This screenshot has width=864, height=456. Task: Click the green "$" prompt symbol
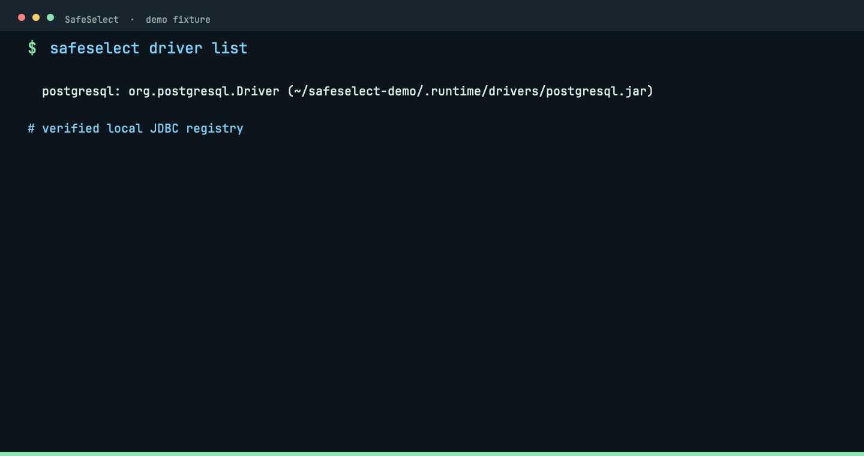[32, 48]
